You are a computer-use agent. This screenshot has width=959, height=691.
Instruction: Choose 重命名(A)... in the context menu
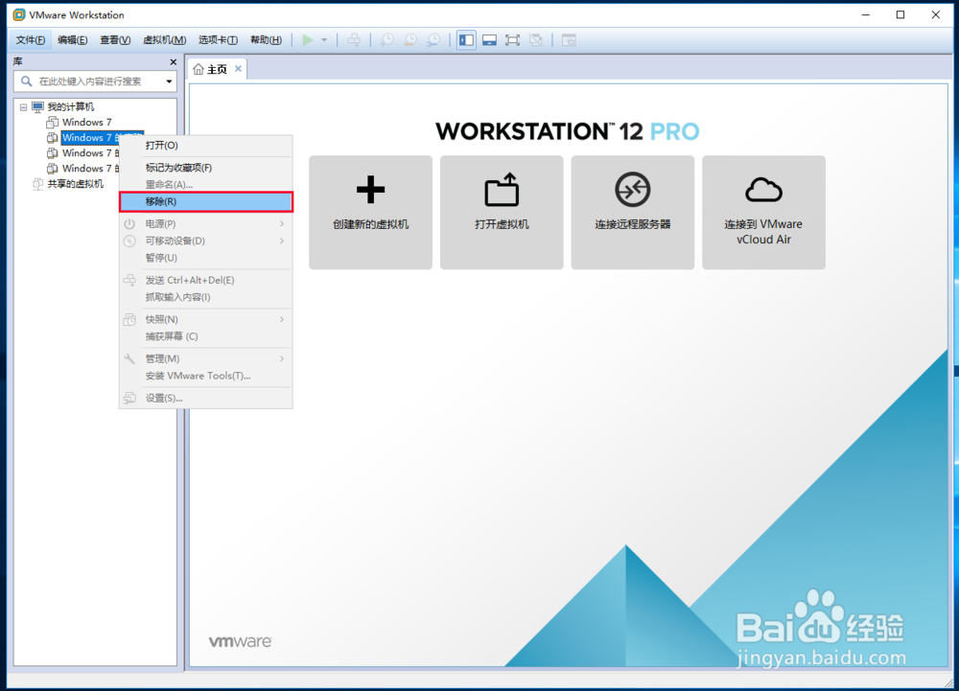click(x=205, y=185)
